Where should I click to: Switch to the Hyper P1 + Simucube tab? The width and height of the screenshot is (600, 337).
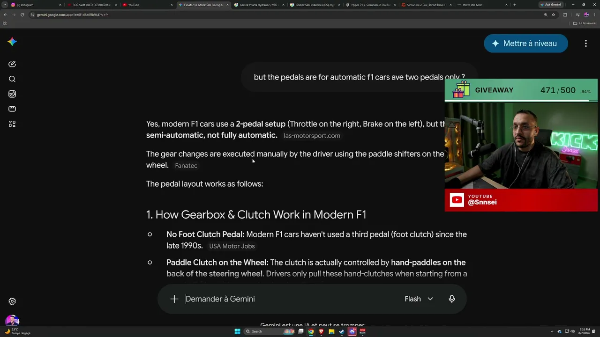point(370,5)
